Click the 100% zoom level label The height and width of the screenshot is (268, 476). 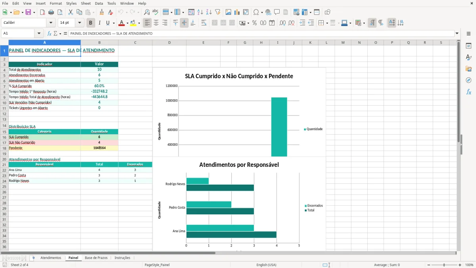tap(469, 265)
